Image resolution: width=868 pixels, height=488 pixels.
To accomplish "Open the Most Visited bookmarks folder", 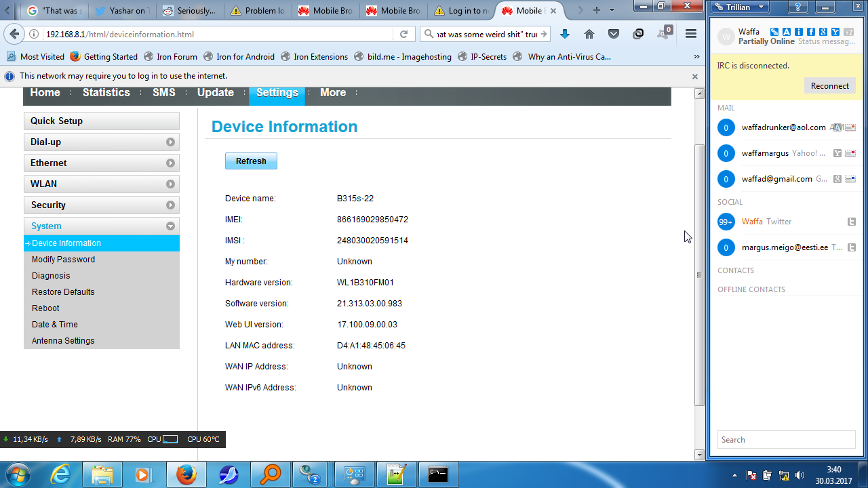I will (35, 57).
